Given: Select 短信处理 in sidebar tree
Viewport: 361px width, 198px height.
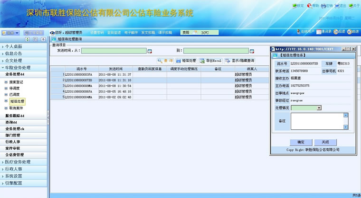Looking at the screenshot, I should [x=17, y=101].
